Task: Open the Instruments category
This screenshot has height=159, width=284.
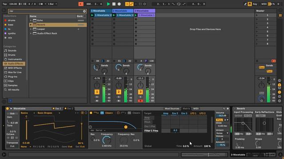Action: click(15, 59)
